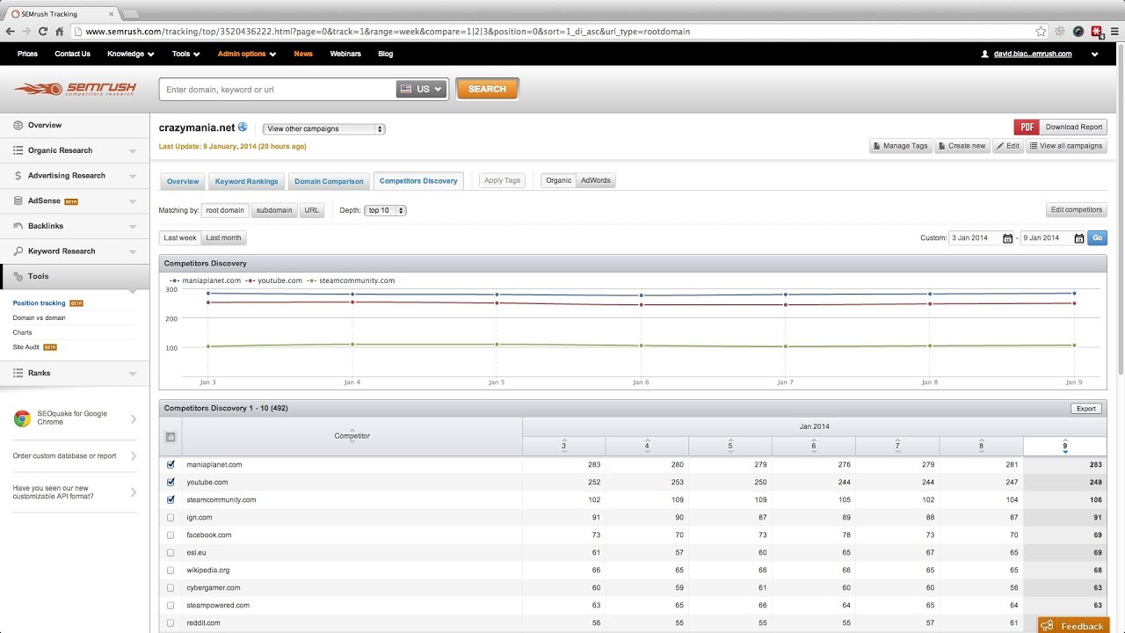This screenshot has width=1125, height=633.
Task: Uncheck steamcommunity.com checkbox
Action: (x=171, y=499)
